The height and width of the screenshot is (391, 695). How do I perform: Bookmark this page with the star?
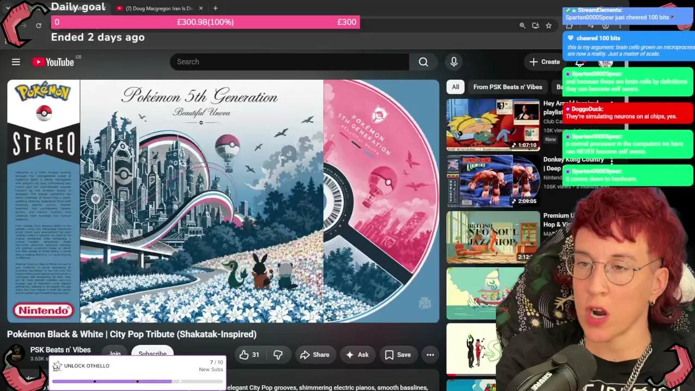click(x=549, y=26)
